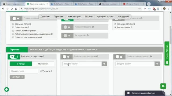
Task: Click the IQ browser extension icon
Action: click(x=149, y=9)
